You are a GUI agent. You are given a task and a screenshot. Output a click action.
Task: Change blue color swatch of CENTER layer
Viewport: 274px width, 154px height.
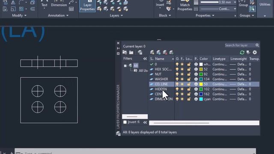click(201, 94)
